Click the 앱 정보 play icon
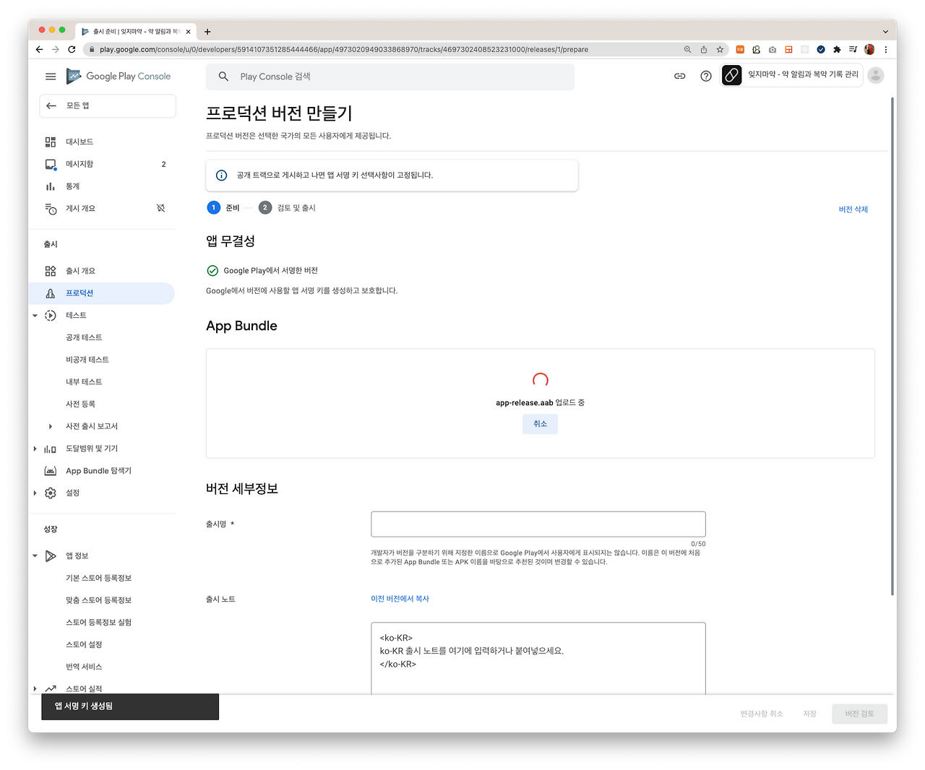Image resolution: width=925 pixels, height=770 pixels. (51, 556)
